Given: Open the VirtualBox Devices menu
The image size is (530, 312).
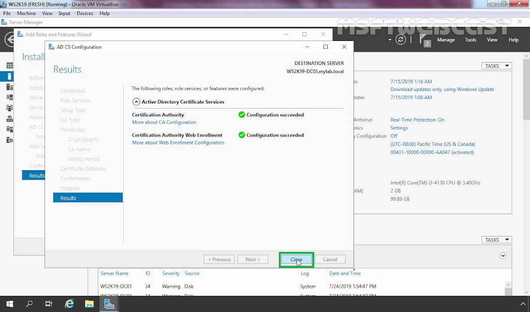Looking at the screenshot, I should (x=85, y=13).
